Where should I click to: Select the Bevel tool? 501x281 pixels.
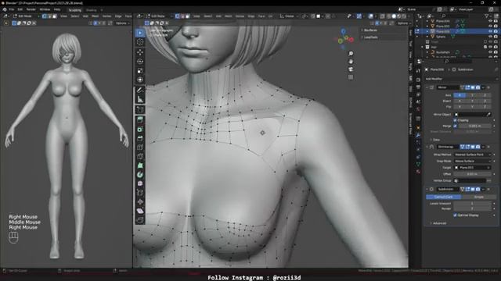click(140, 138)
